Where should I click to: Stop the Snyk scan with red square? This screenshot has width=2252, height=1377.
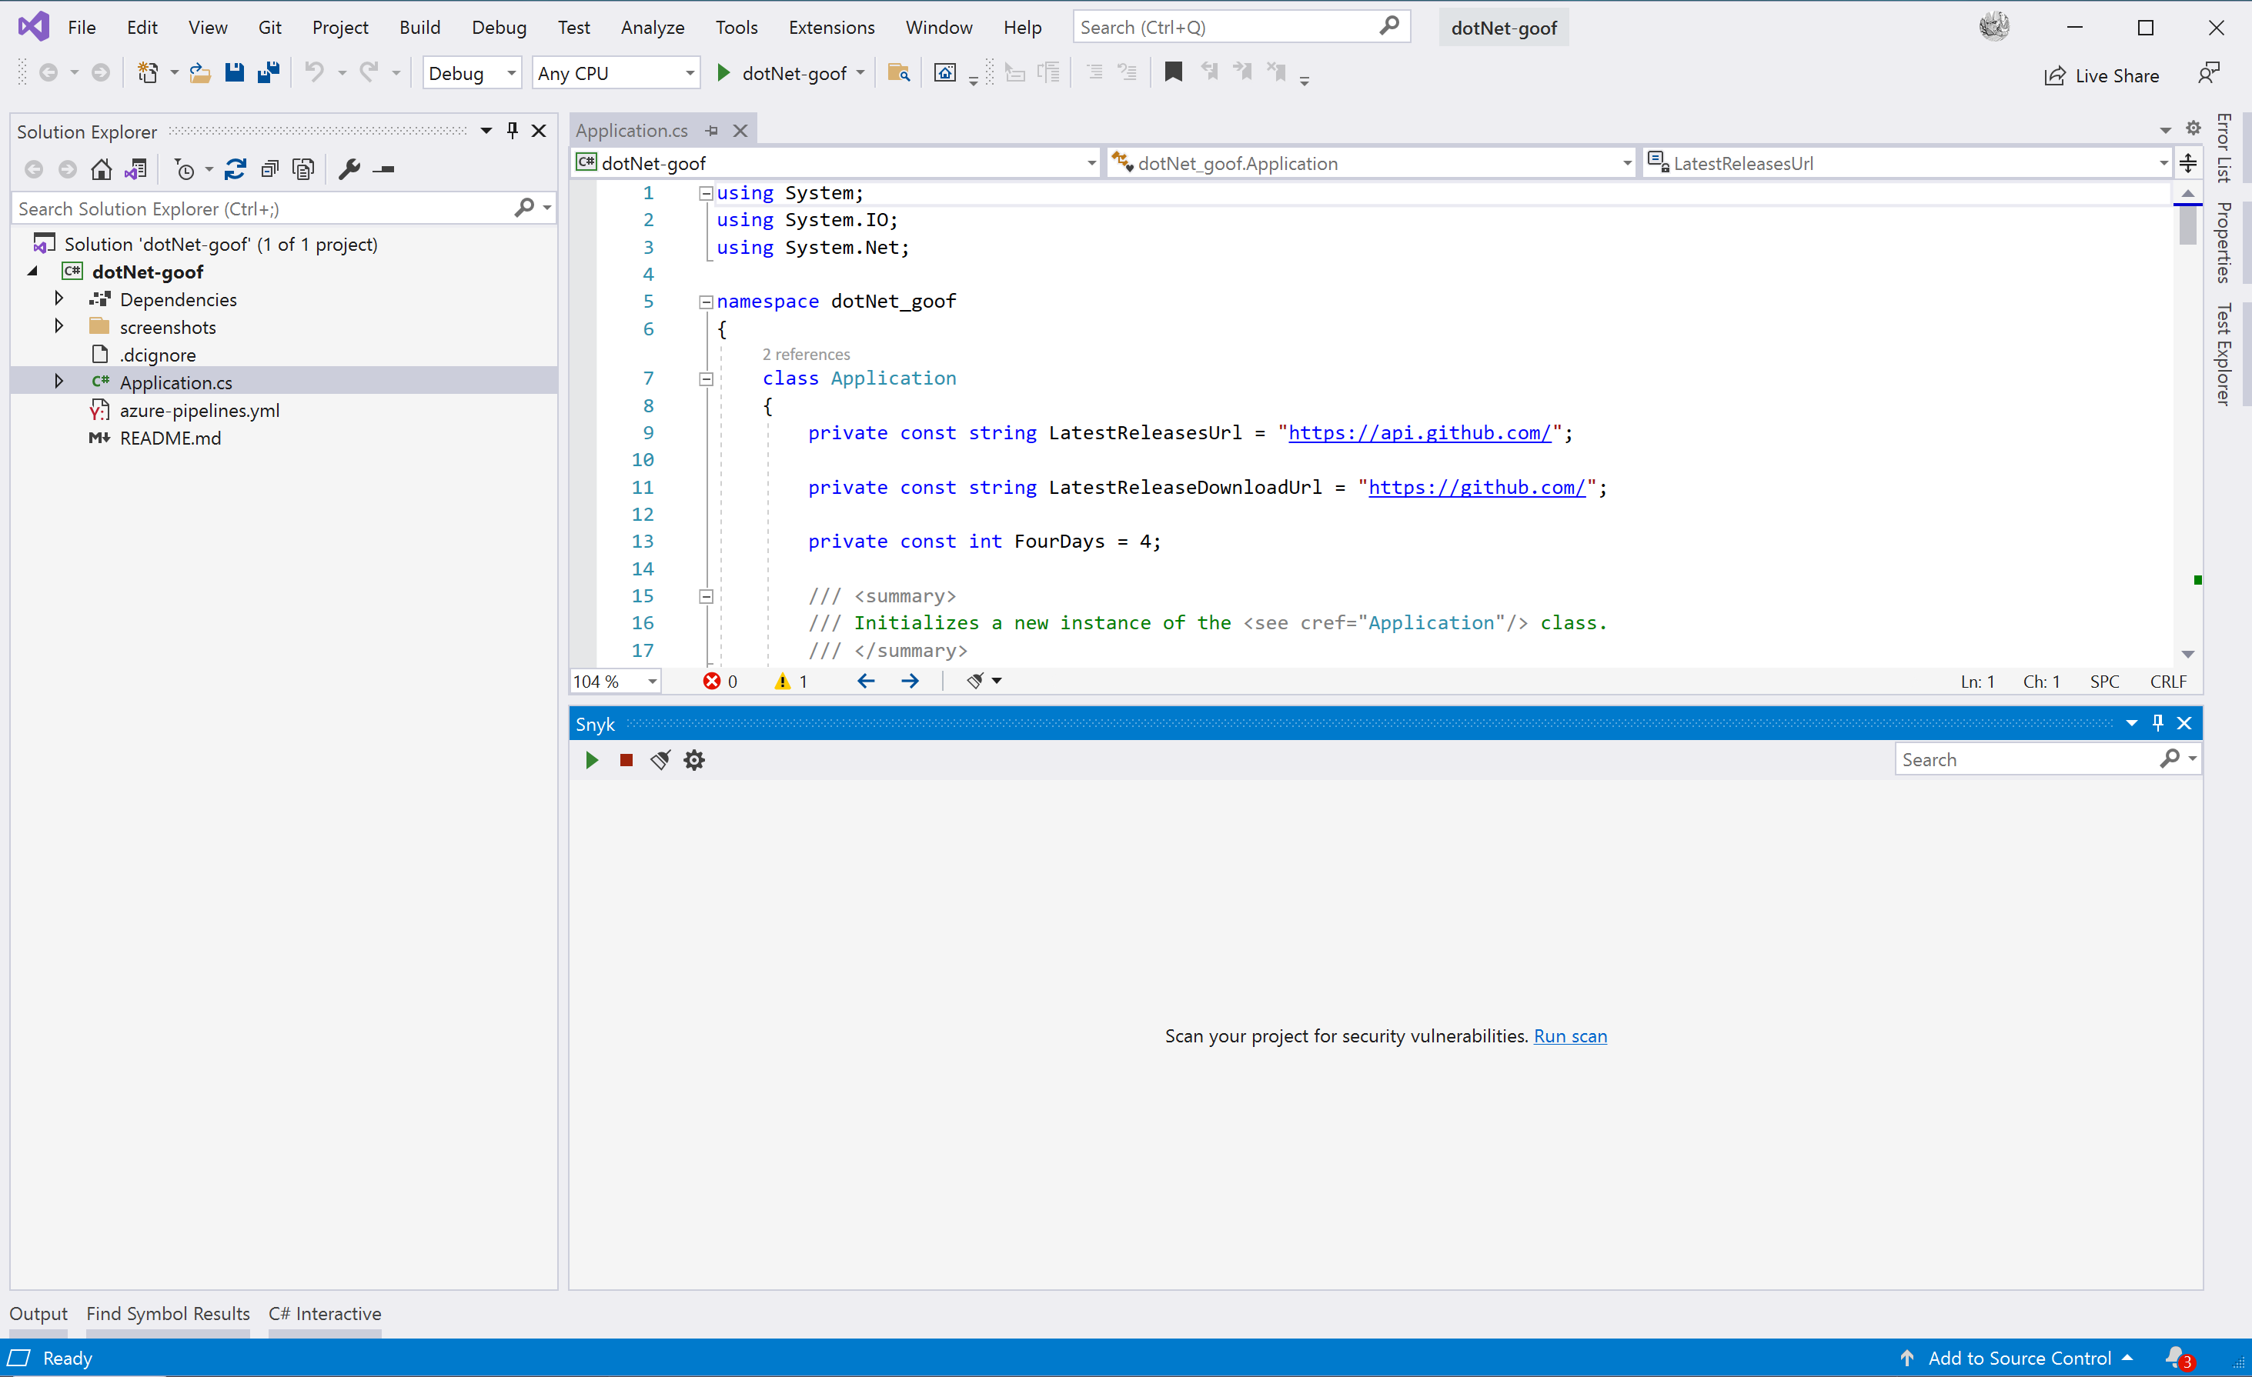click(x=626, y=759)
